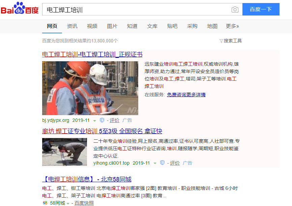This screenshot has height=206, width=292.
Task: Click 评价 link after bj.ydjypx.org
Action: 114,120
